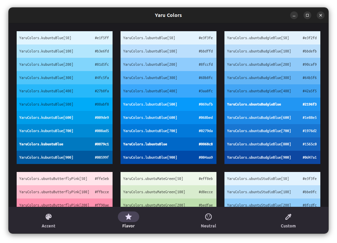Image resolution: width=337 pixels, height=243 pixels.
Task: Choose the lubuntuBlue[200] color tile
Action: (168, 64)
